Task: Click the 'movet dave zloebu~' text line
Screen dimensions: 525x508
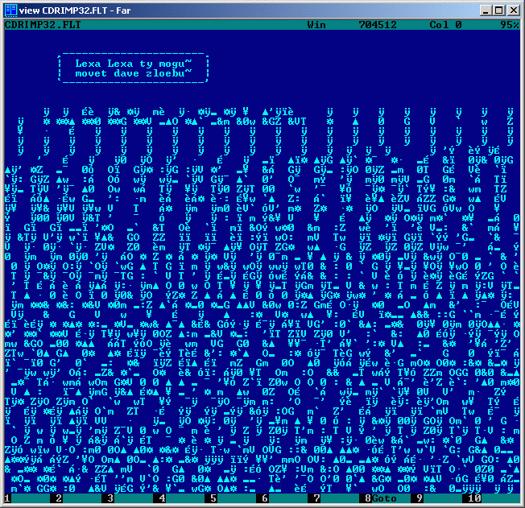Action: [x=133, y=72]
